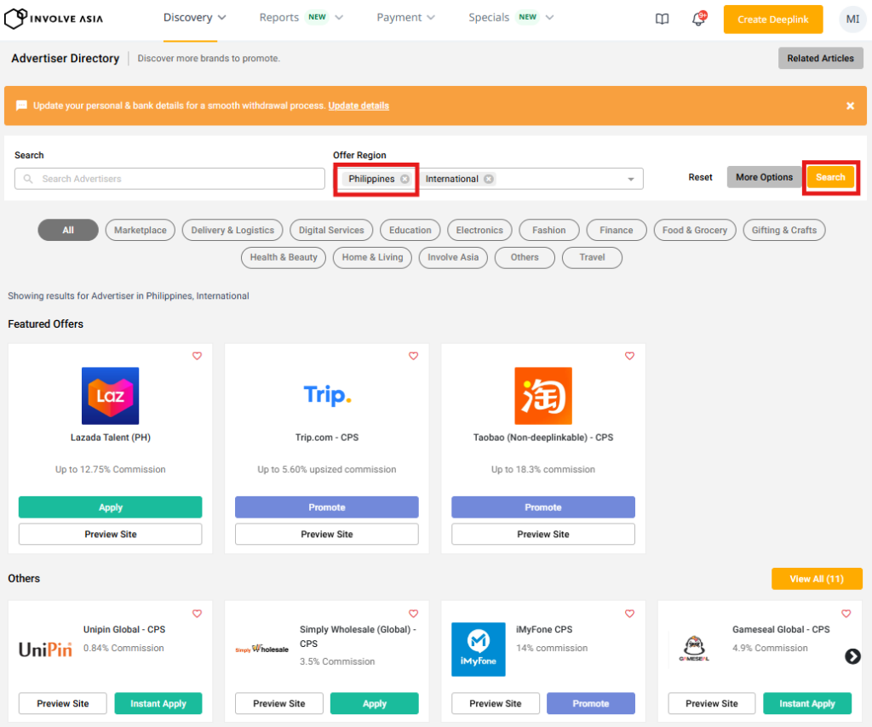Viewport: 872px width, 727px height.
Task: Click the Search Advertisers input field
Action: (170, 179)
